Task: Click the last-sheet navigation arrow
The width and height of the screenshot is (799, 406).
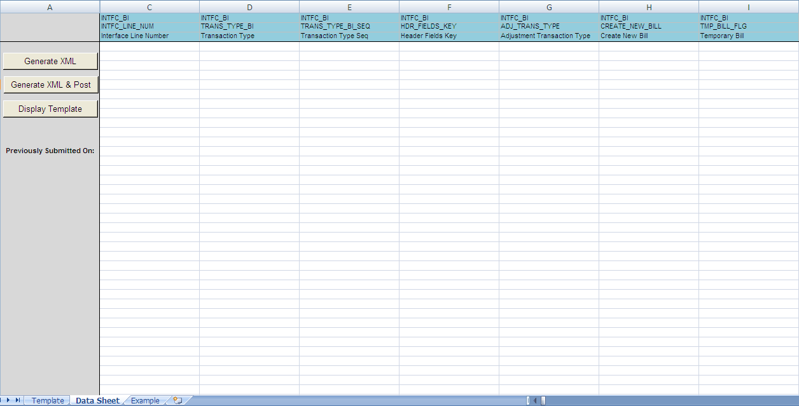Action: (x=18, y=400)
